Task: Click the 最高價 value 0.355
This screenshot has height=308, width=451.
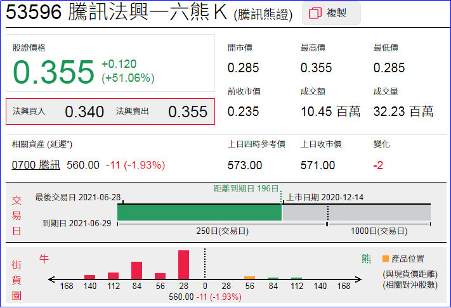Action: coord(316,68)
